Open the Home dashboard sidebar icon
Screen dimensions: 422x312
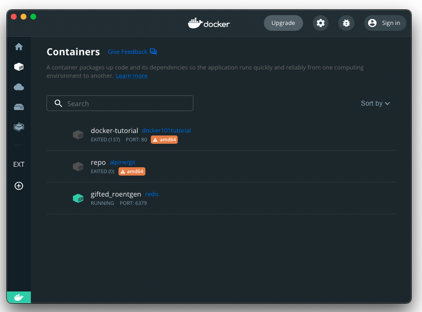coord(19,47)
